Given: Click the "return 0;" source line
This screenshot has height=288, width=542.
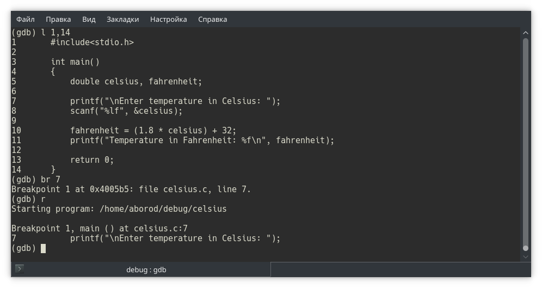Looking at the screenshot, I should point(92,160).
